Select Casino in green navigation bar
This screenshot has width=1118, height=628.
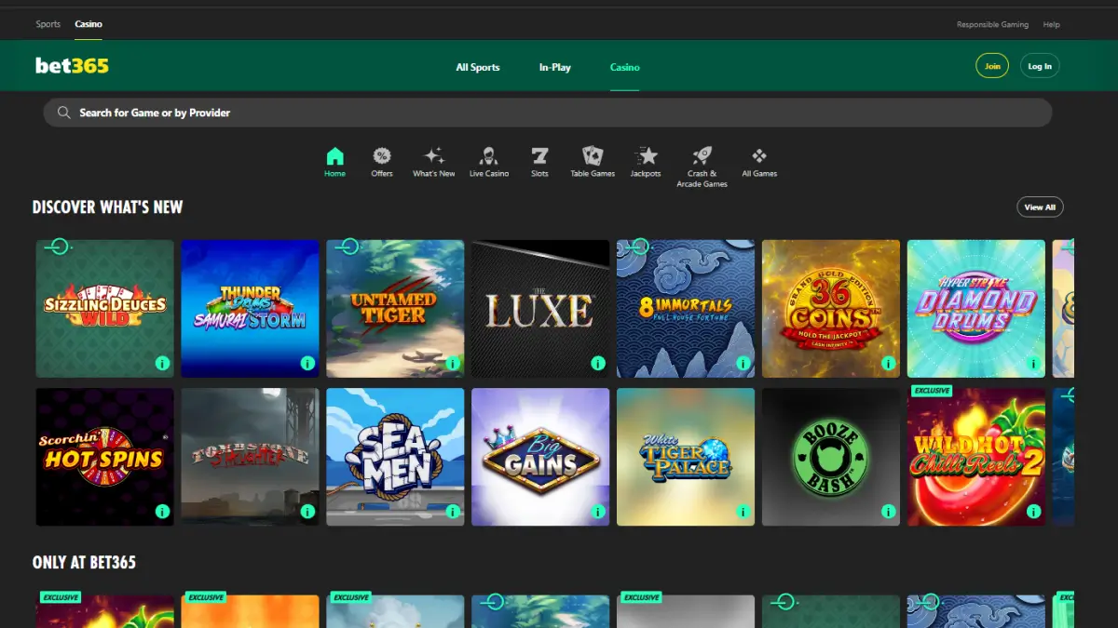(x=625, y=67)
